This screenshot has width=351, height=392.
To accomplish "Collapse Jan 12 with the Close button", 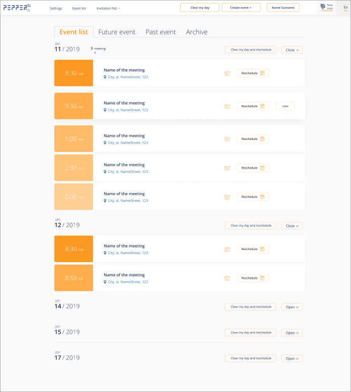I will [292, 226].
